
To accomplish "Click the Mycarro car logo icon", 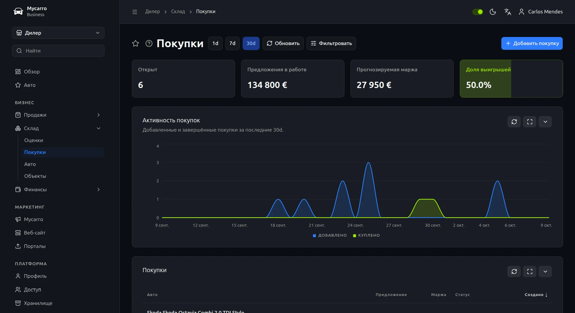I will pos(18,11).
